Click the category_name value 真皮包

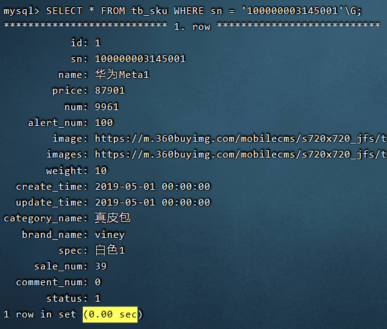(113, 218)
